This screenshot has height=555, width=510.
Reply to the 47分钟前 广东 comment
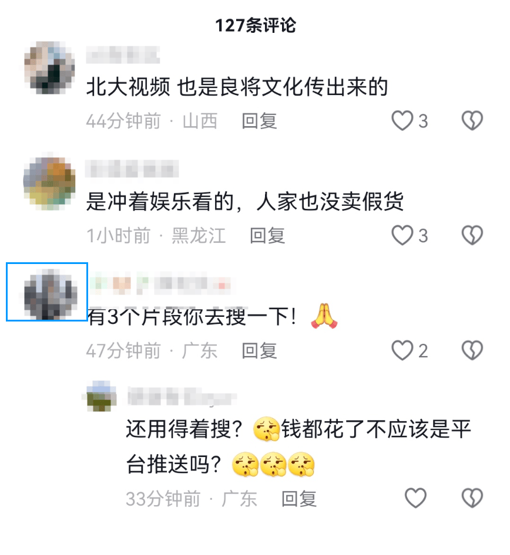click(259, 351)
